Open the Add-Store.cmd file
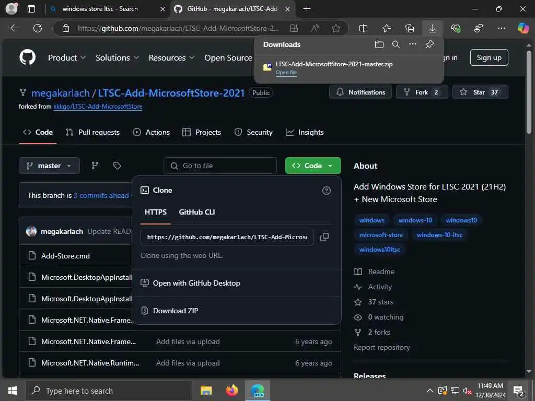 tap(65, 256)
